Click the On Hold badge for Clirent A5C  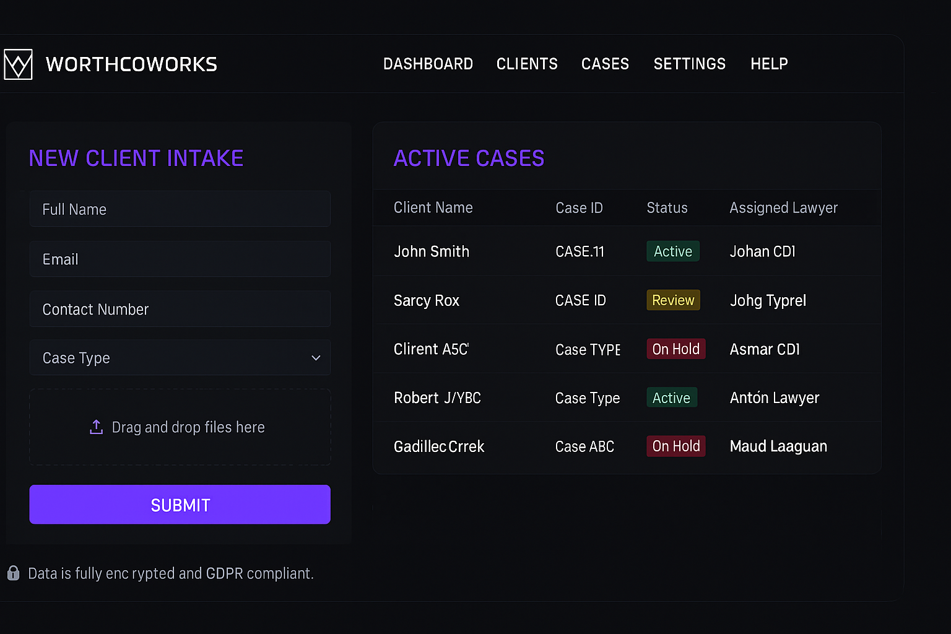click(676, 349)
